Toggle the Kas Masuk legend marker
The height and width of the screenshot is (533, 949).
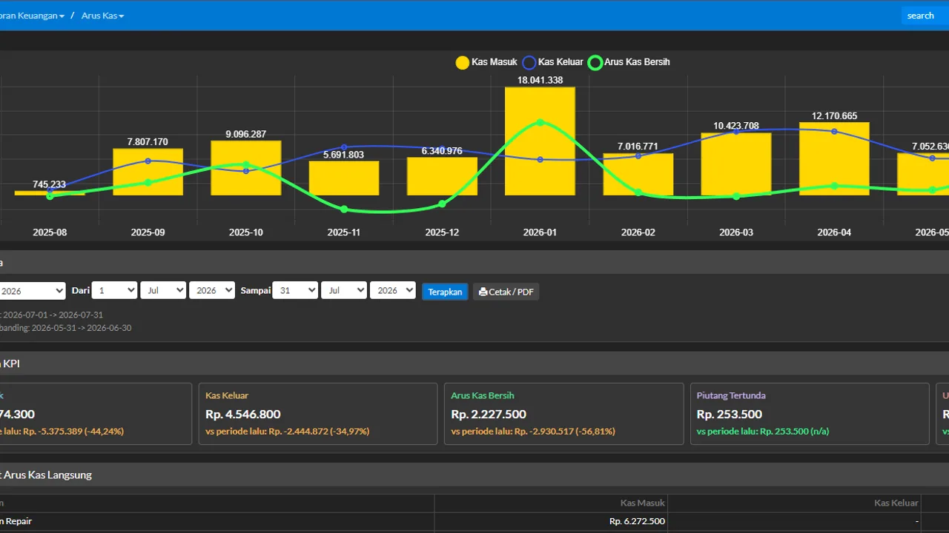[x=463, y=63]
